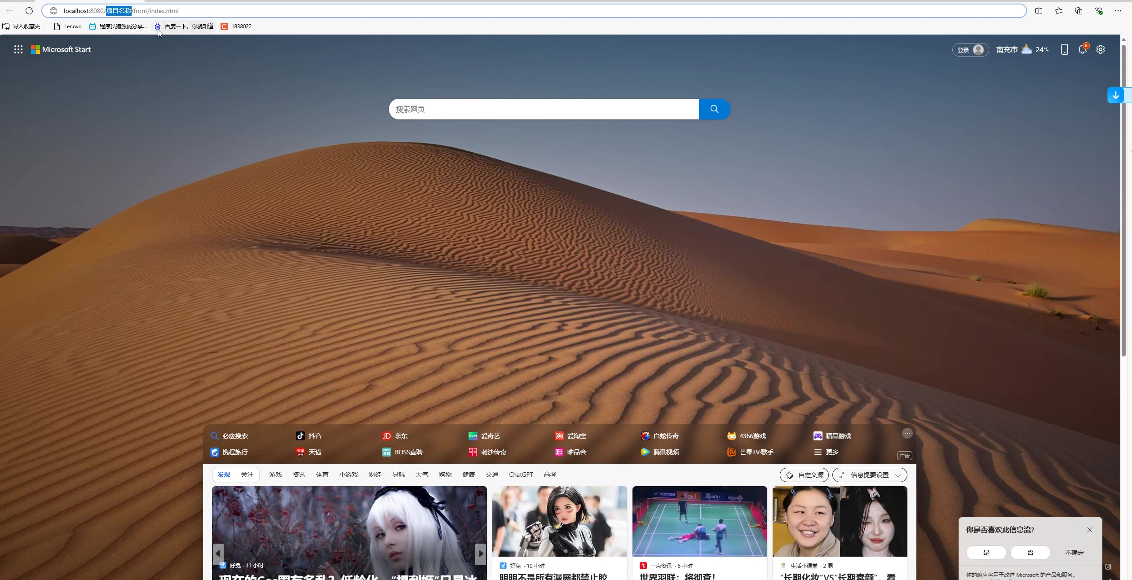This screenshot has width=1132, height=580.
Task: Click the site info globe icon in address bar
Action: click(53, 11)
